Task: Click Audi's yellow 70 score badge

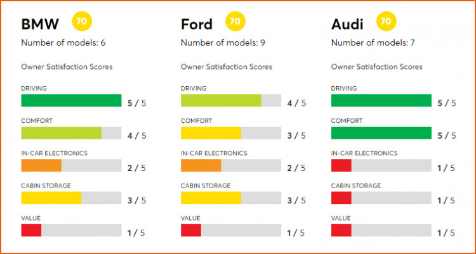Action: click(x=386, y=22)
